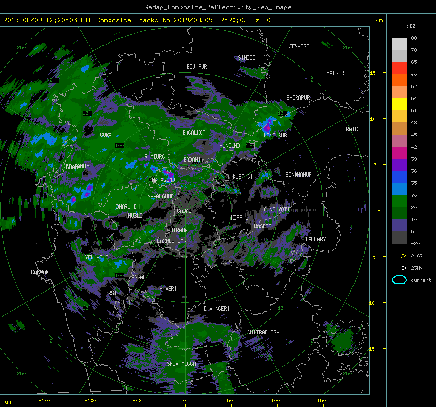Click the DHARWAD city label

pyautogui.click(x=126, y=207)
